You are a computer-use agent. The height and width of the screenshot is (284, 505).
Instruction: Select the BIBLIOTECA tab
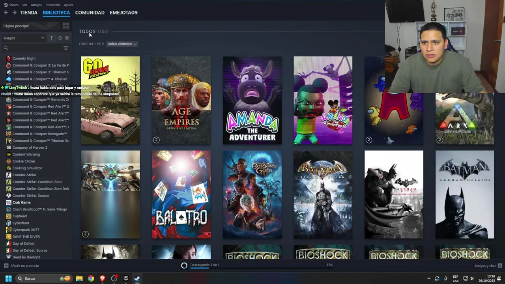[x=56, y=13]
